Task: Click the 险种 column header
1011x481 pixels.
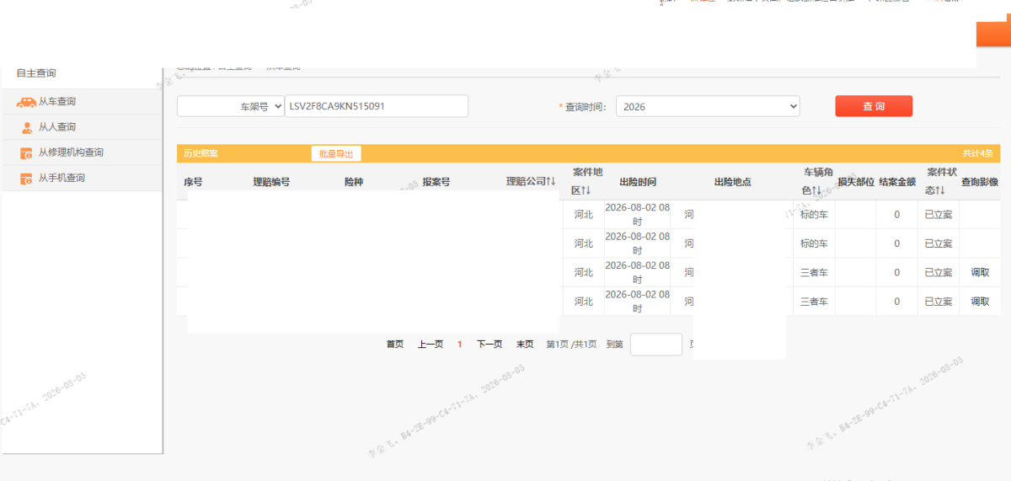Action: (x=354, y=182)
